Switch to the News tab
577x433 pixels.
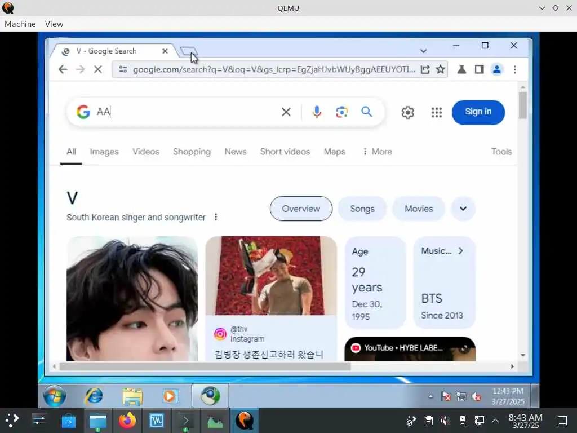tap(236, 152)
